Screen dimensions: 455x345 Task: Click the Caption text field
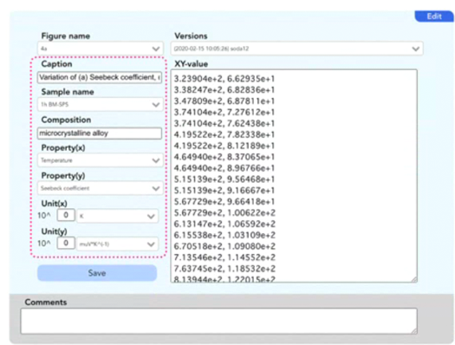(100, 77)
